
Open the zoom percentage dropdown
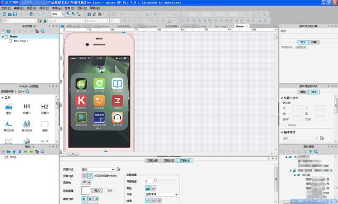[63, 14]
